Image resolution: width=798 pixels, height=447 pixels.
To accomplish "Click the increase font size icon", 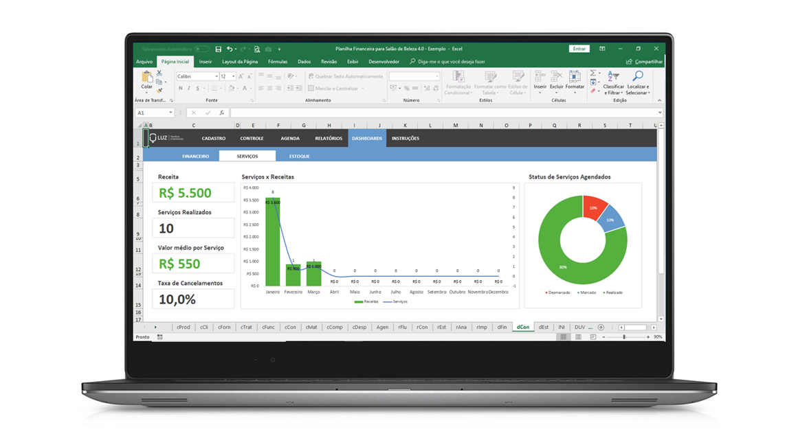I will click(x=241, y=76).
